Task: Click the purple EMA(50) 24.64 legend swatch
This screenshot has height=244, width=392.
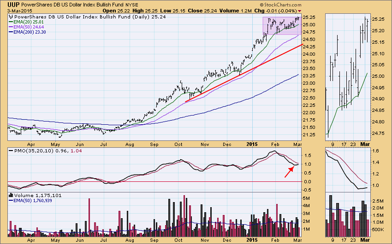Action: 11,27
